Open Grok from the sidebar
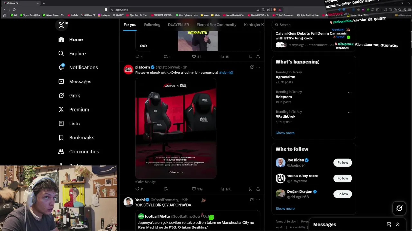This screenshot has width=412, height=231. point(69,96)
